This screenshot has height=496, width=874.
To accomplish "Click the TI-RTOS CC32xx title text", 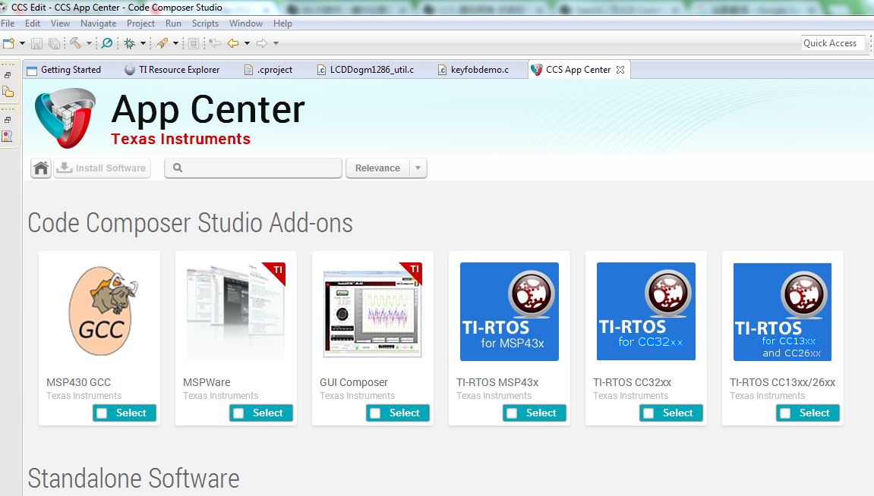I will 632,382.
